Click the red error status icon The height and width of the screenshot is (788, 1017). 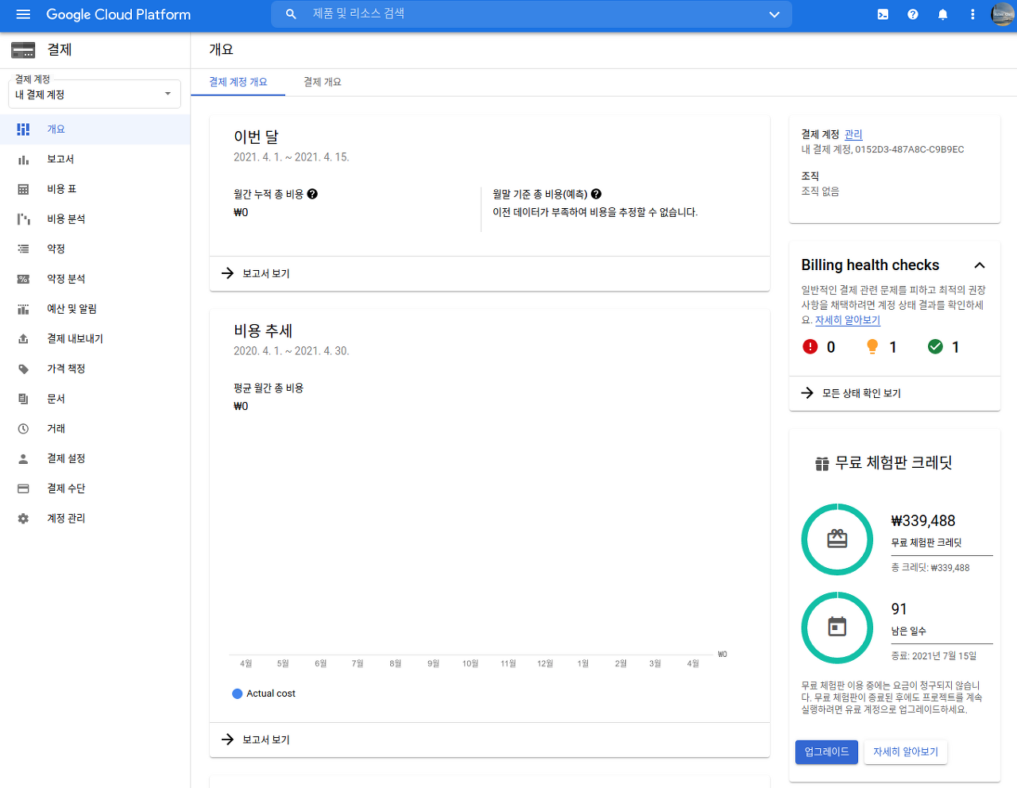810,346
